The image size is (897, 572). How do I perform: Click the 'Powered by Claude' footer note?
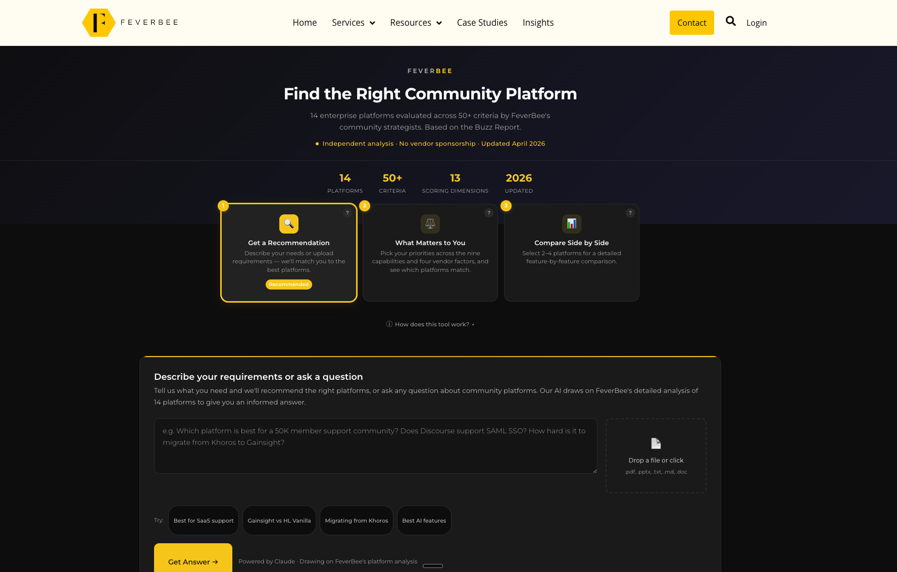point(328,561)
